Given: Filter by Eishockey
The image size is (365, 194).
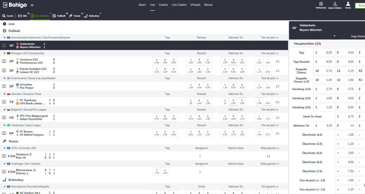Looking at the screenshot, I should tap(92, 16).
